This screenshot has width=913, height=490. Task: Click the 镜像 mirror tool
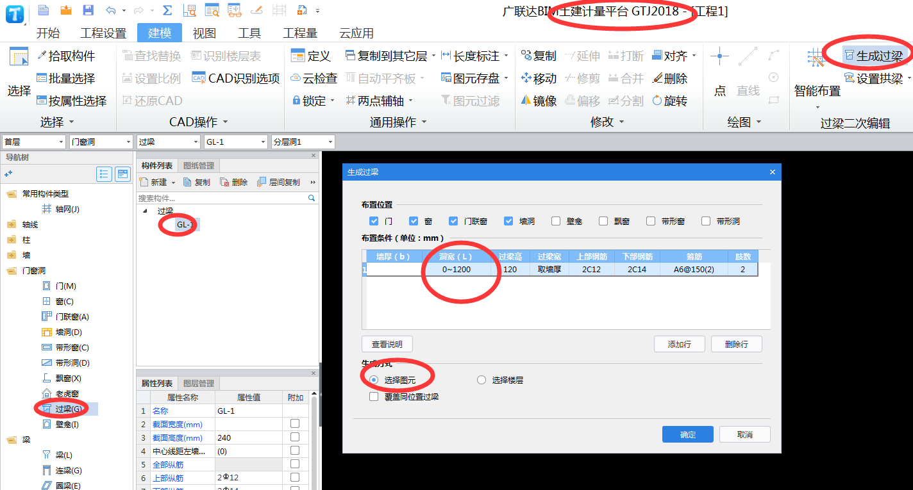(539, 101)
